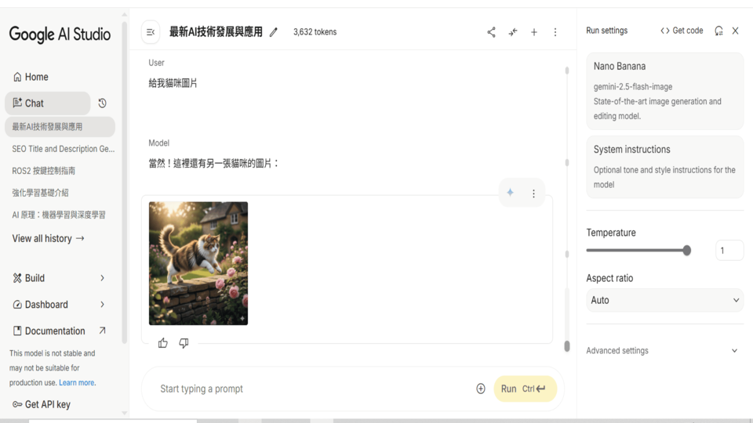
Task: Collapse the left sidebar toggle
Action: coord(151,32)
